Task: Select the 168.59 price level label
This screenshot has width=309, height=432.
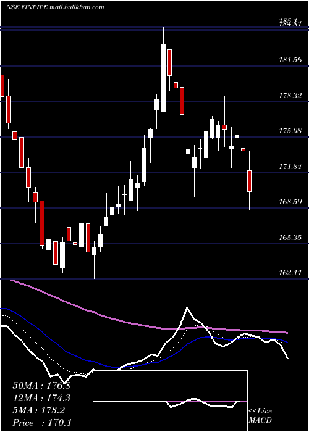Action: click(290, 202)
